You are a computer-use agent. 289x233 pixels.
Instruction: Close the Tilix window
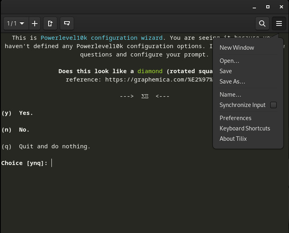[281, 7]
